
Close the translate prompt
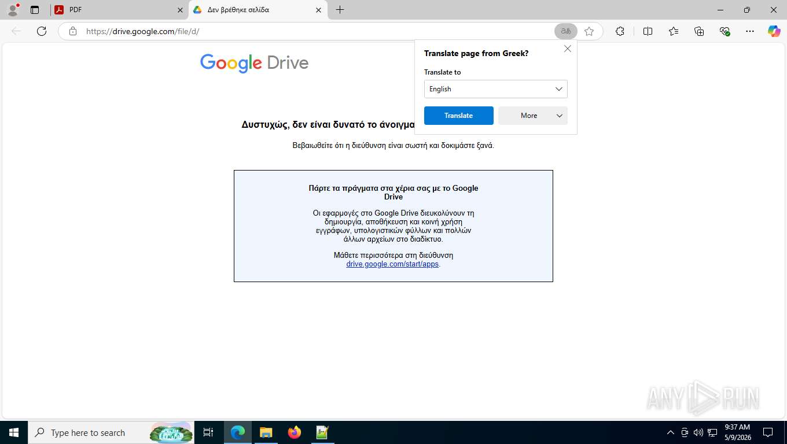point(568,49)
